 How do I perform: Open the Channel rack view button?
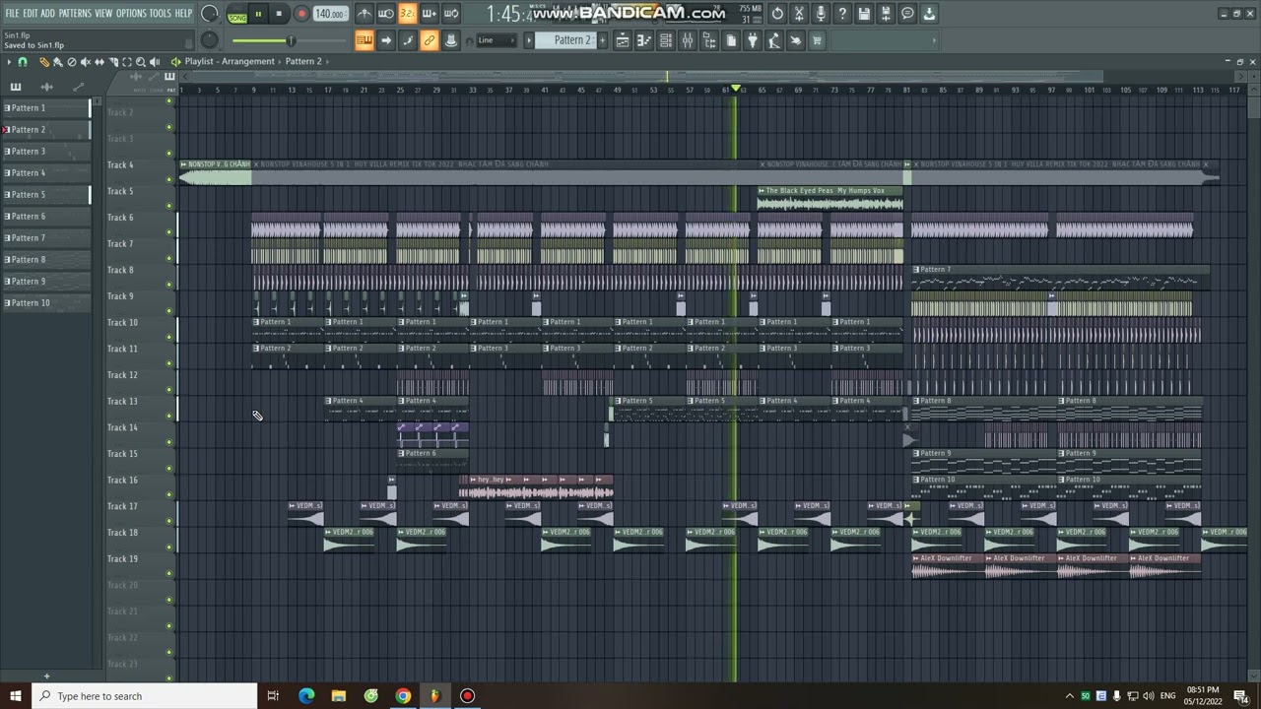pyautogui.click(x=666, y=40)
